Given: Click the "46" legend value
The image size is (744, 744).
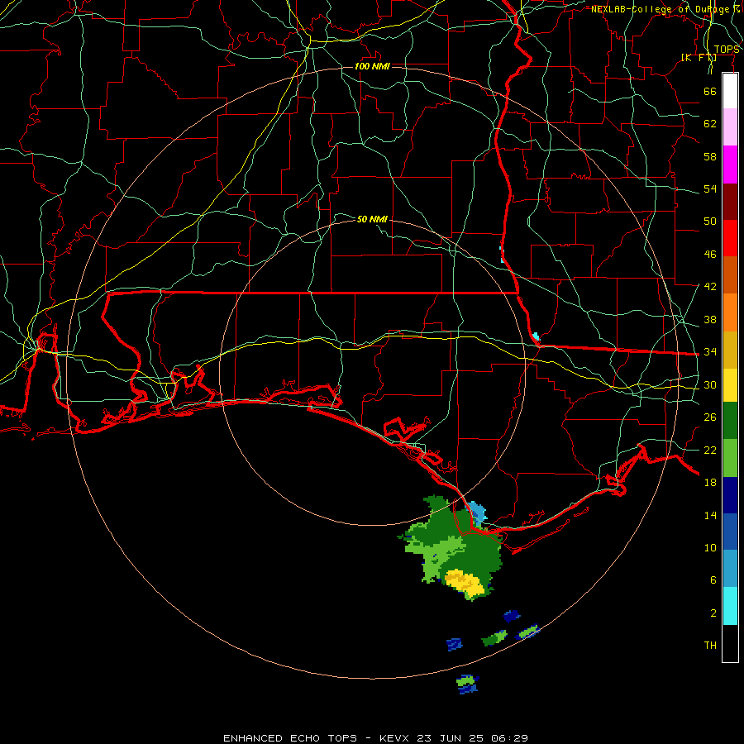Looking at the screenshot, I should pyautogui.click(x=710, y=255).
